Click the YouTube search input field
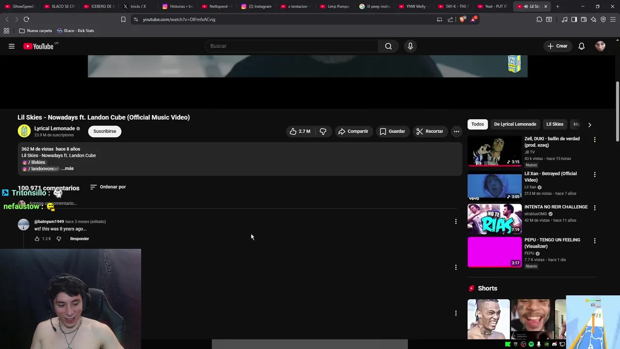 [292, 46]
